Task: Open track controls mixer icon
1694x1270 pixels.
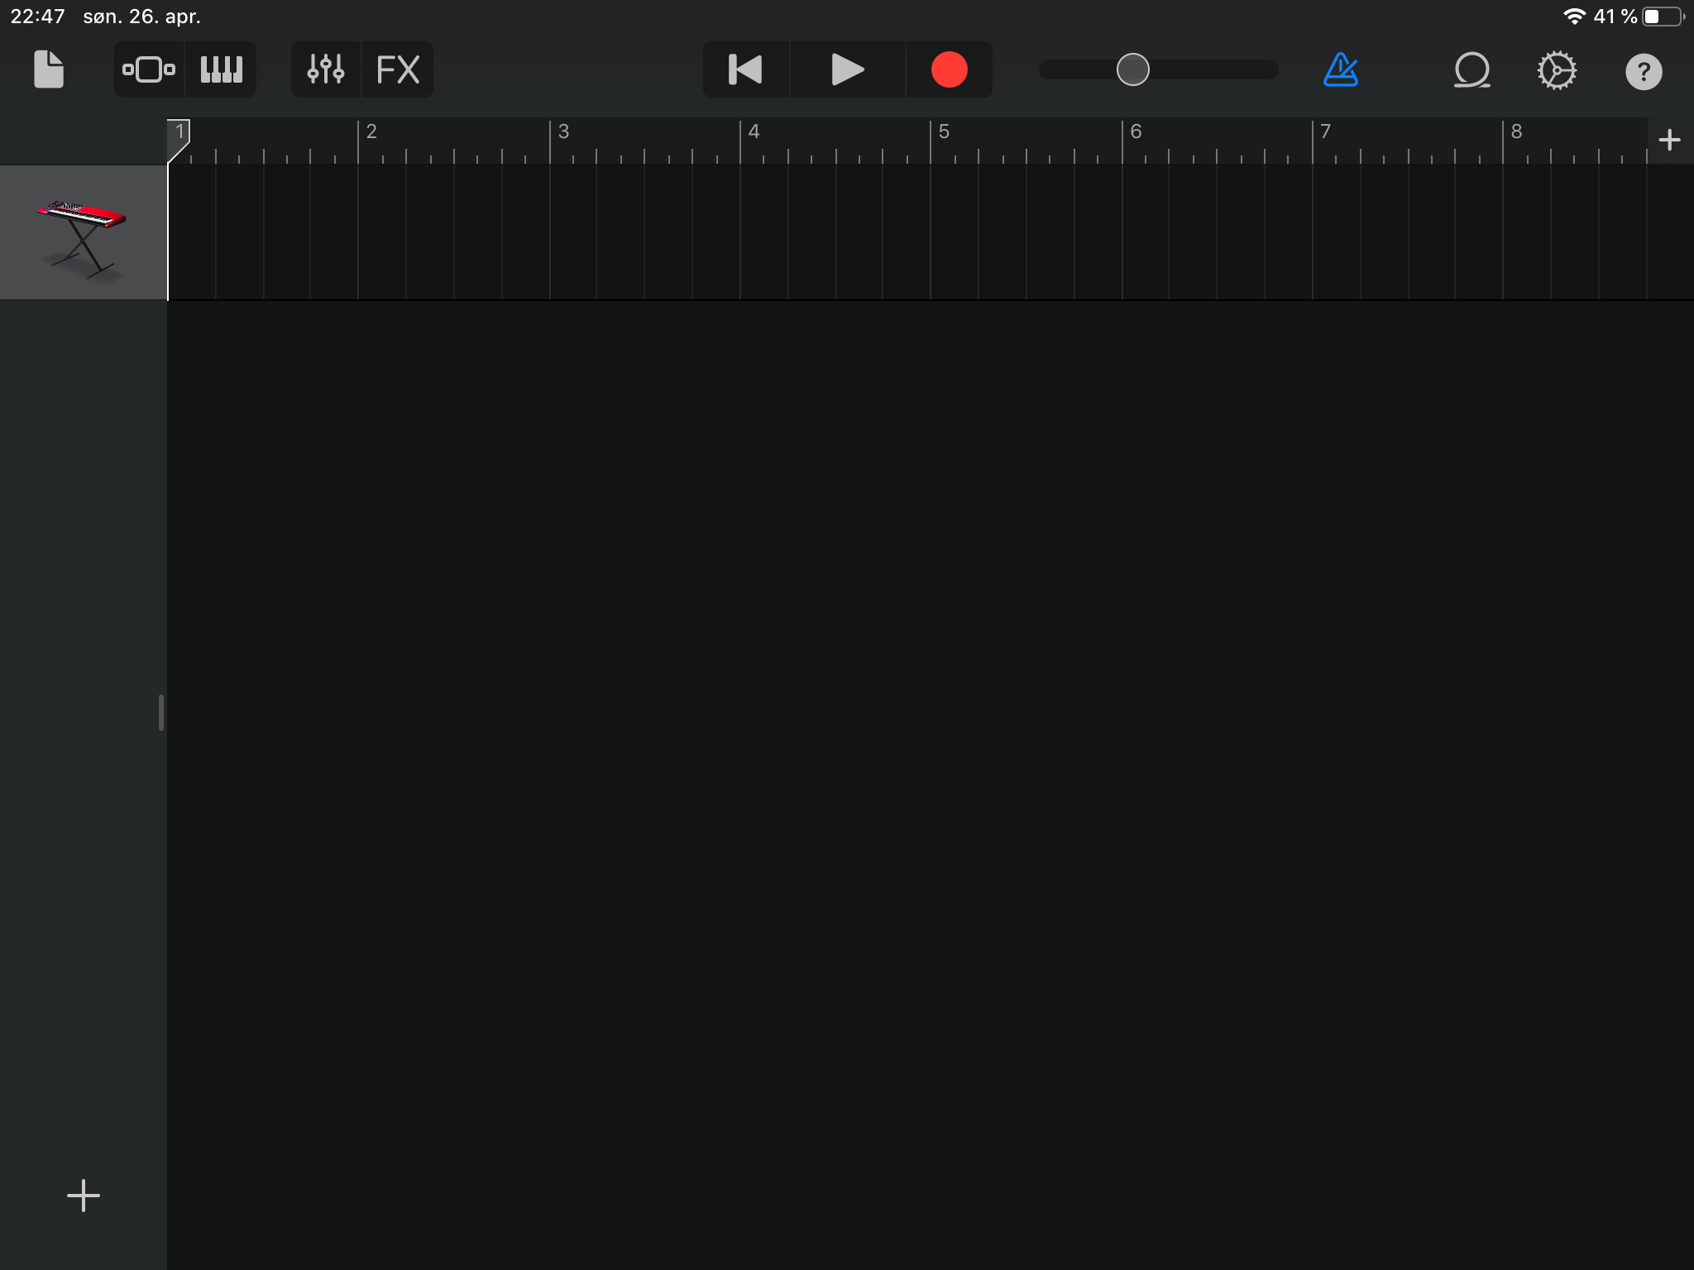Action: (326, 69)
